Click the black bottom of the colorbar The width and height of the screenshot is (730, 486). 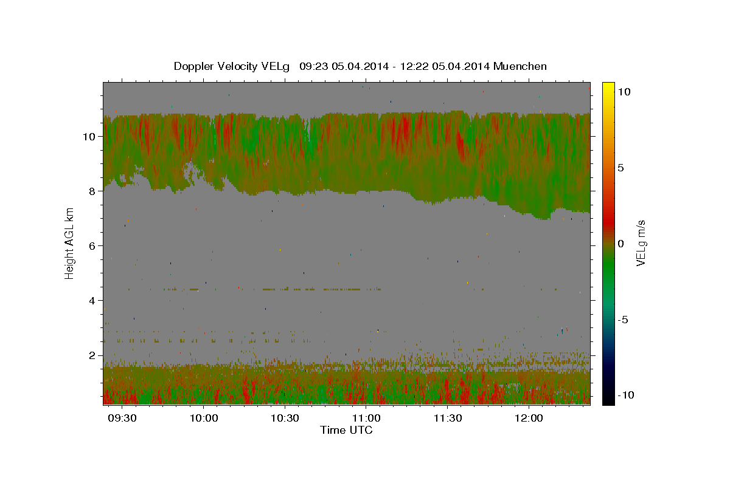[x=608, y=398]
